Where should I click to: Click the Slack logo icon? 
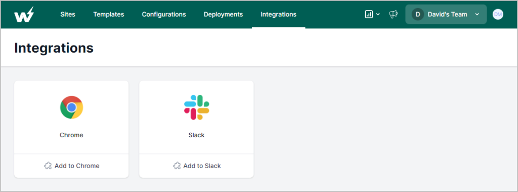pos(197,107)
